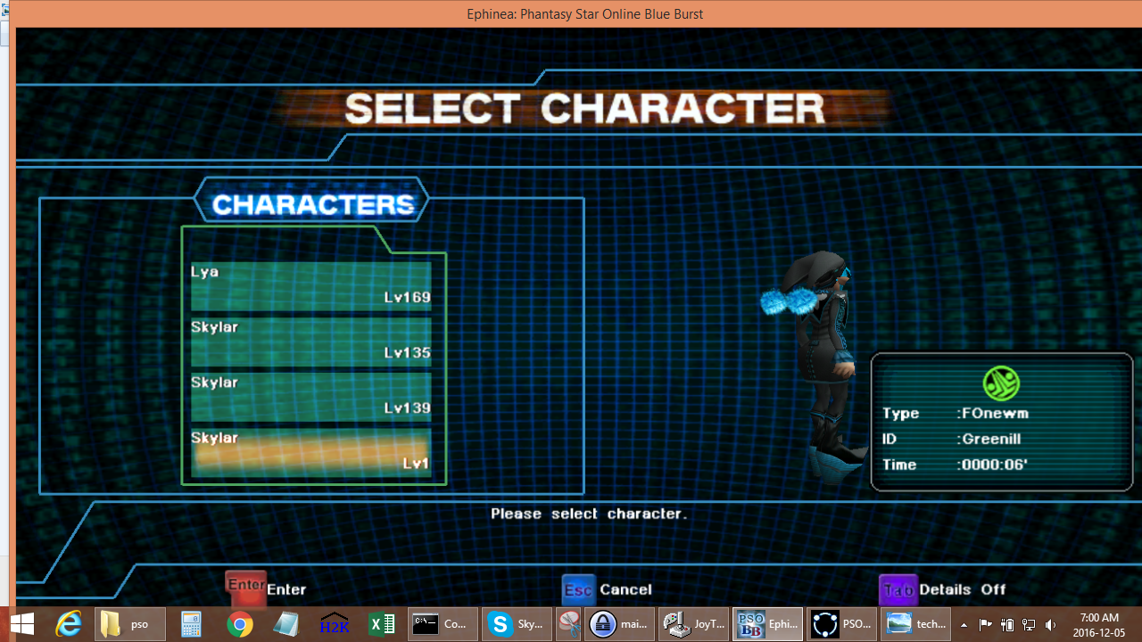Viewport: 1142px width, 642px height.
Task: Switch to the 'PSO...' circular icon taskbar window
Action: point(841,624)
